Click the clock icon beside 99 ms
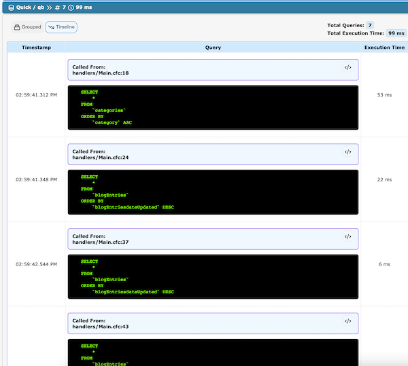Viewport: 408px width, 366px height. coord(71,7)
